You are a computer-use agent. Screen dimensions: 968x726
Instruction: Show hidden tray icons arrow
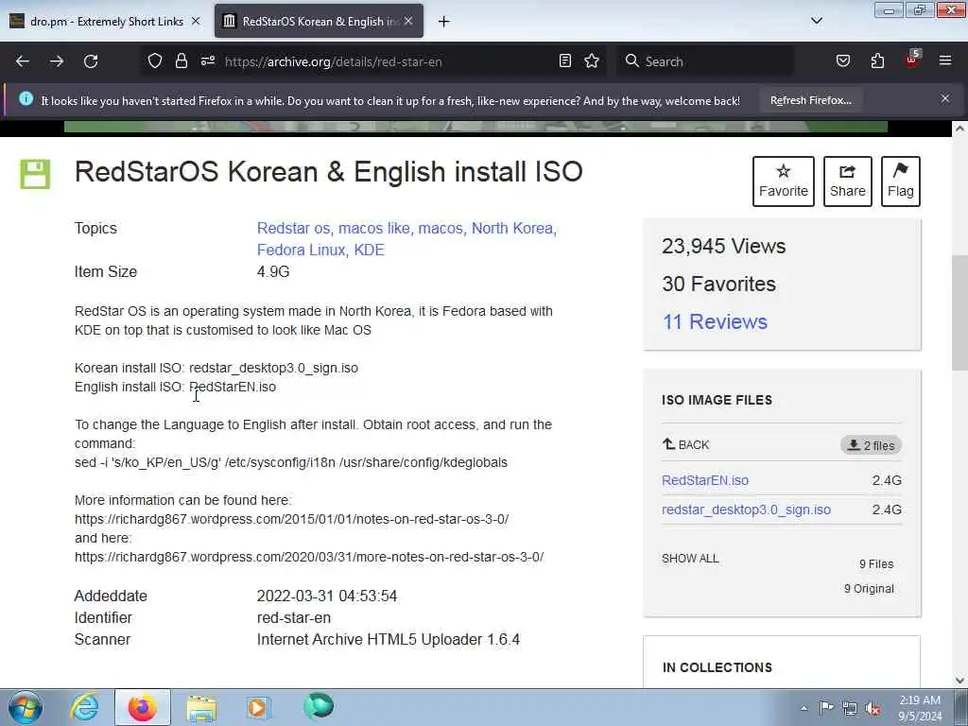[x=804, y=708]
